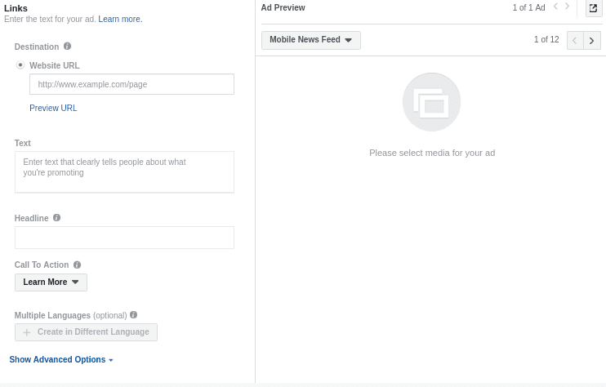Go to the previous preview placement arrow
This screenshot has height=387, width=606.
pyautogui.click(x=575, y=40)
